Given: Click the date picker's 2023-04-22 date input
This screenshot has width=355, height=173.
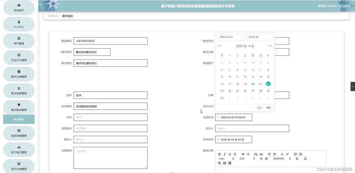Looking at the screenshot, I should [x=231, y=37].
